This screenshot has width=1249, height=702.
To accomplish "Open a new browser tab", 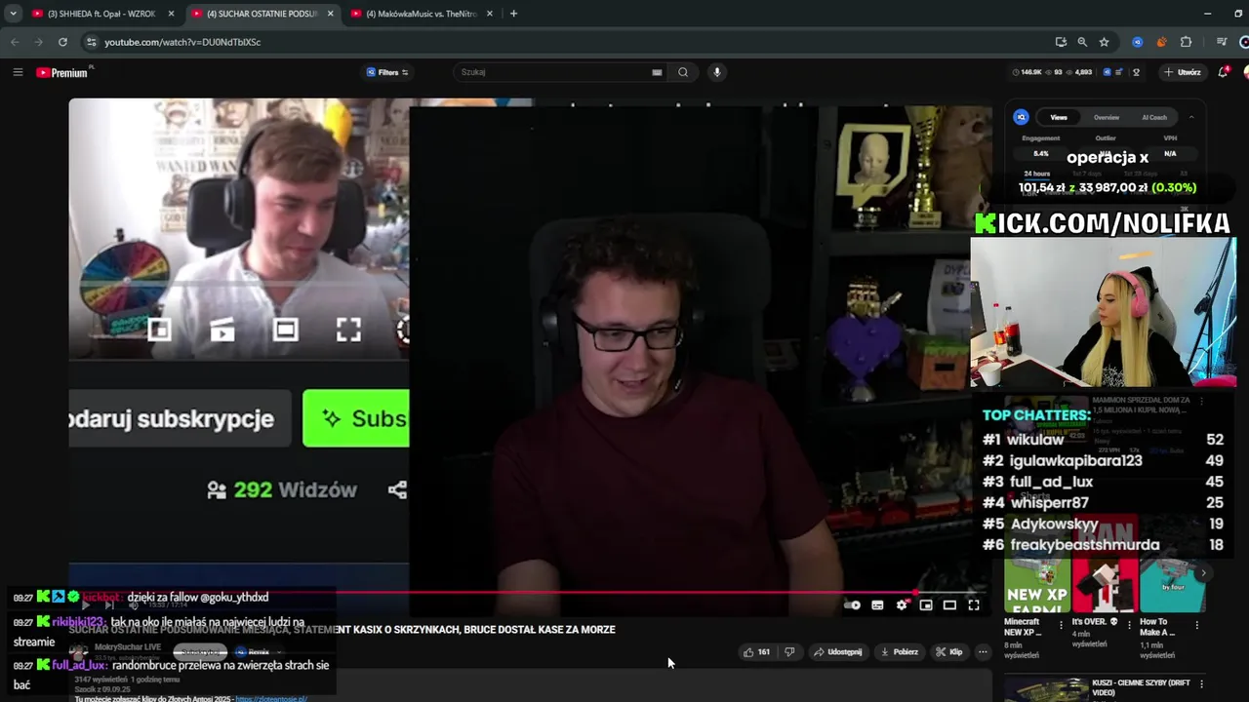I will [x=513, y=14].
